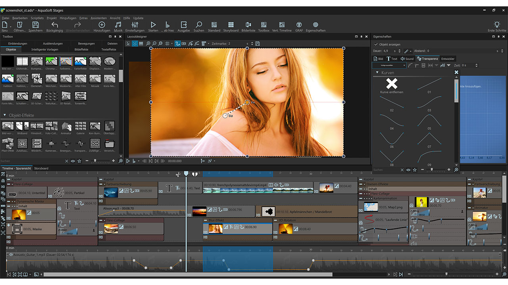Open Einstellungen from the toolbar
Viewport: 508px width, 285px height.
(x=135, y=25)
